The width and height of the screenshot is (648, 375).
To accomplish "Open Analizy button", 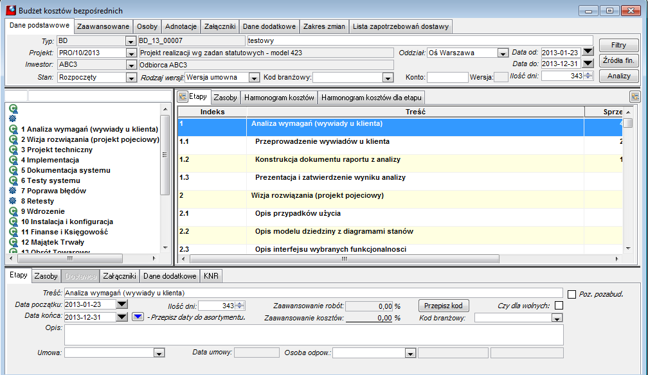I will click(618, 76).
